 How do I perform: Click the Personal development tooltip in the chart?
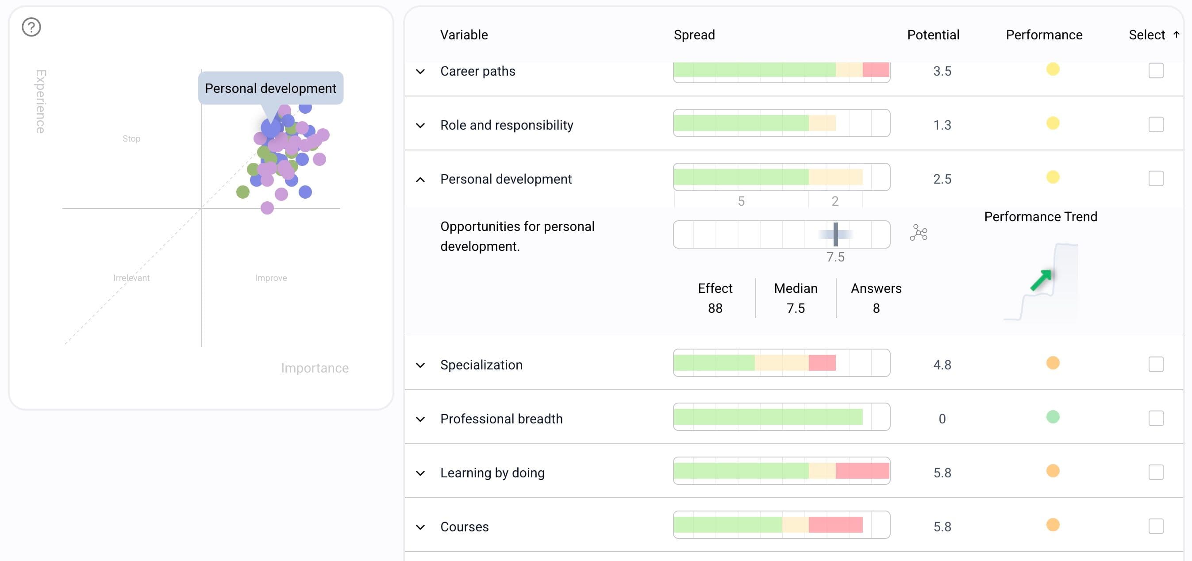(271, 88)
